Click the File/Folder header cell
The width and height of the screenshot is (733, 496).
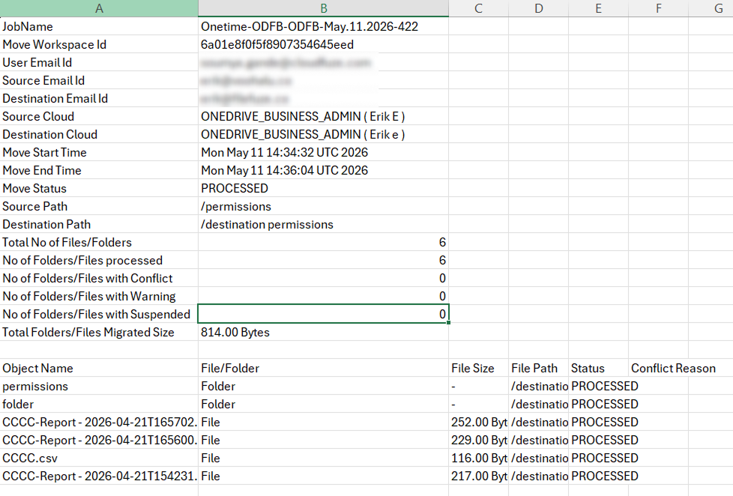point(324,369)
